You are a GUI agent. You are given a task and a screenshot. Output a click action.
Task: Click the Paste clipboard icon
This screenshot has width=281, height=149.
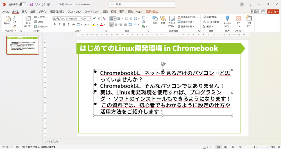point(8,19)
